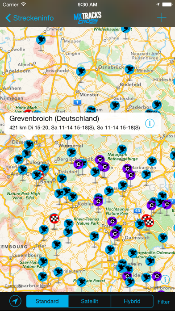Image resolution: width=175 pixels, height=311 pixels.
Task: Tap the MX Tracks Cross logo
Action: click(87, 18)
